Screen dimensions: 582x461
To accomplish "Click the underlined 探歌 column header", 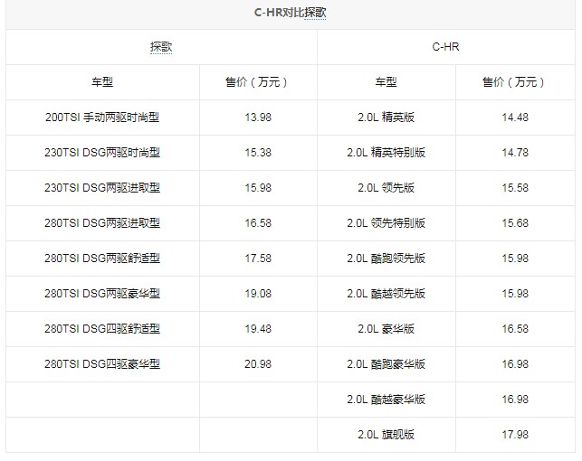I will pos(161,47).
